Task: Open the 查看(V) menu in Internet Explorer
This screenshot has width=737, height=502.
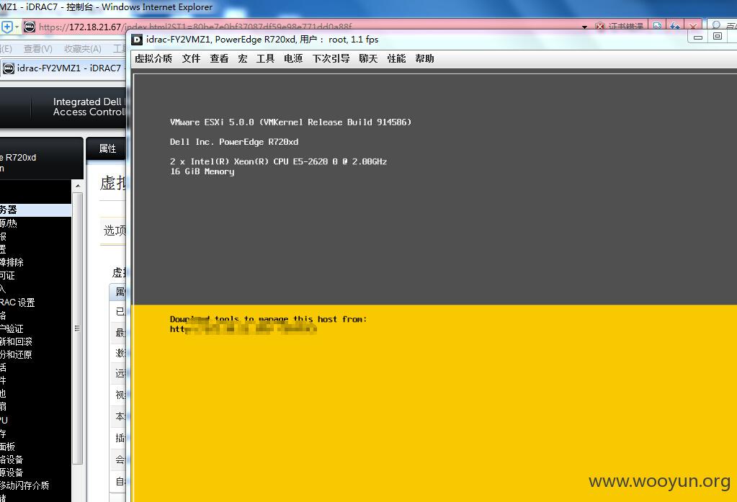Action: tap(38, 49)
